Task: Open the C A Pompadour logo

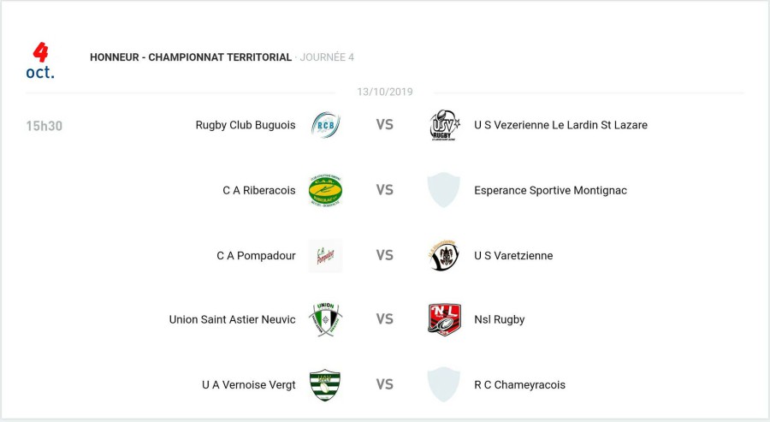Action: (x=325, y=255)
